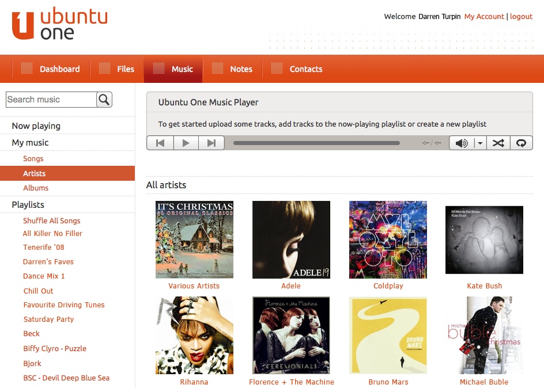Click the grid icon beside Notes
The width and height of the screenshot is (544, 388).
pyautogui.click(x=217, y=69)
